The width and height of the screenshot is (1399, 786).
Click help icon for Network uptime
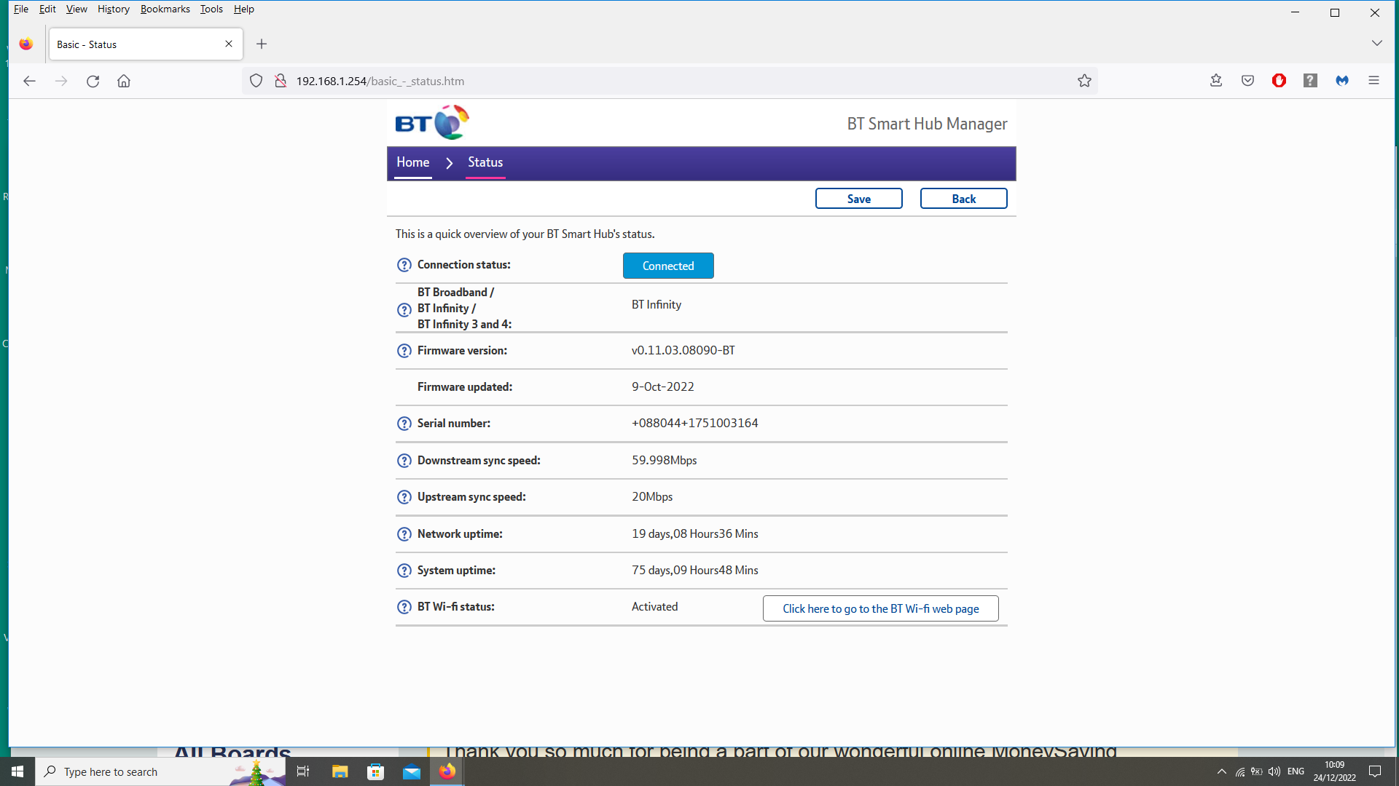click(404, 534)
